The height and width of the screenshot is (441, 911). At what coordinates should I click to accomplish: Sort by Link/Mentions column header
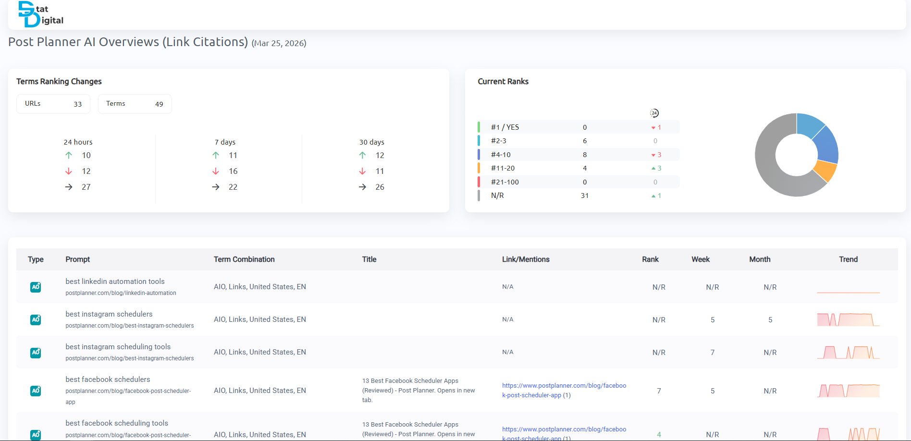526,259
